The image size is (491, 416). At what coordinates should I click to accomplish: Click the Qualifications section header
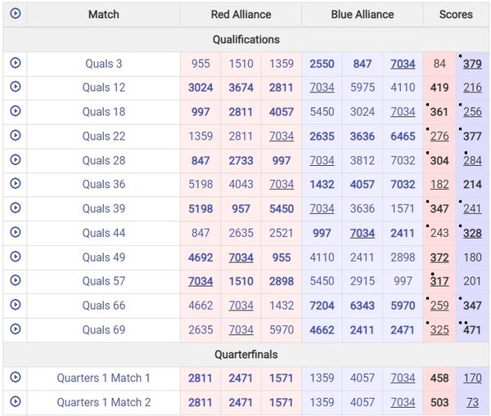245,39
